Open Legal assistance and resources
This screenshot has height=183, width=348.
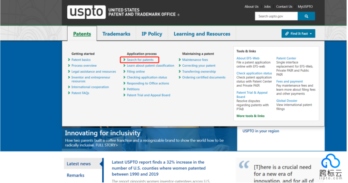tap(94, 72)
